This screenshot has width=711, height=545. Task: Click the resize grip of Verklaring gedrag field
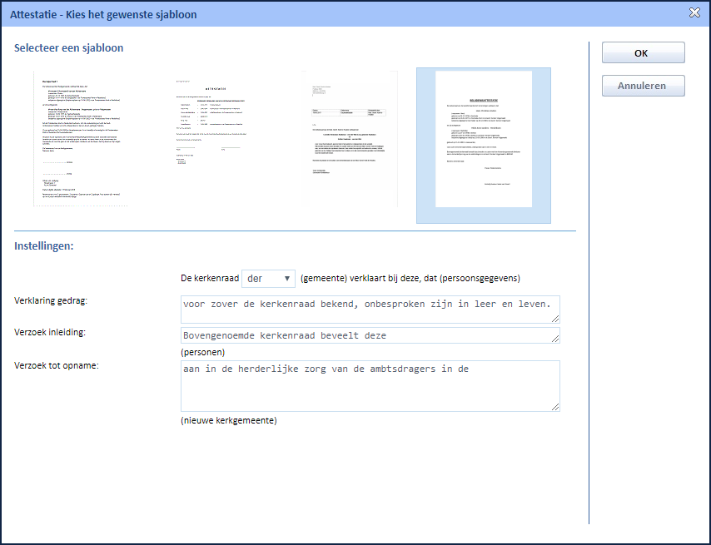(555, 319)
